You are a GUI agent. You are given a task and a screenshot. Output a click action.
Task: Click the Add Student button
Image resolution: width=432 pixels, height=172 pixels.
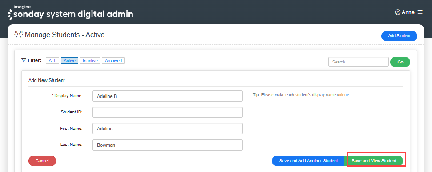point(399,36)
